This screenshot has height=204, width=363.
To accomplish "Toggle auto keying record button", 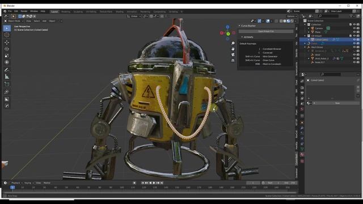I will coord(134,183).
